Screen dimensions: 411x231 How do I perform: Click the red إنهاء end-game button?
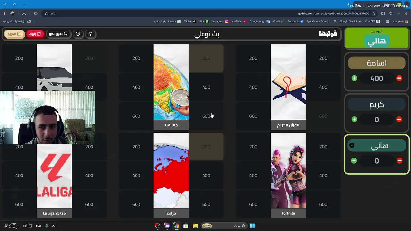point(35,34)
